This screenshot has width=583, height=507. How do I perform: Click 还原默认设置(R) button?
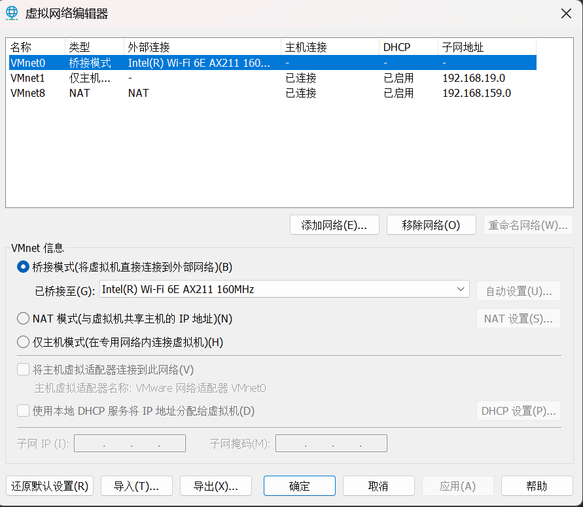tap(50, 486)
